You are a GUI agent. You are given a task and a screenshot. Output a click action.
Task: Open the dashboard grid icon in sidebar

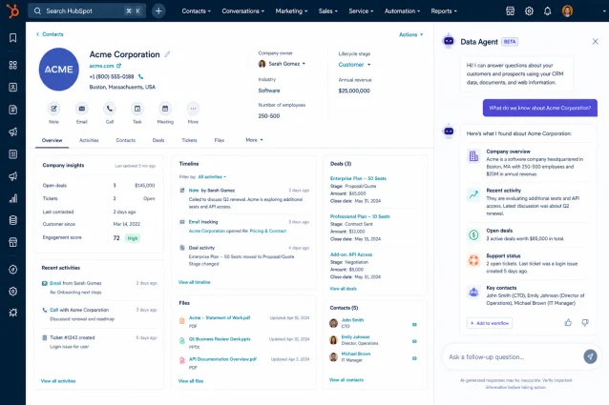click(12, 65)
